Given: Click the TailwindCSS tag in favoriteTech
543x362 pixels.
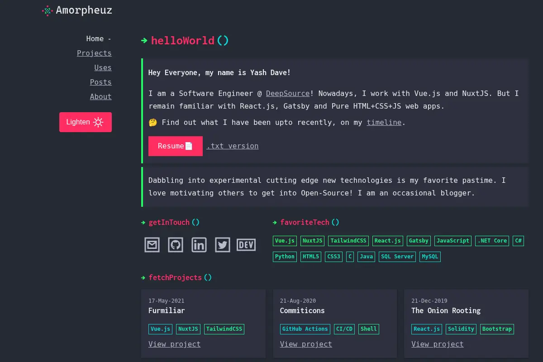Looking at the screenshot, I should point(348,241).
